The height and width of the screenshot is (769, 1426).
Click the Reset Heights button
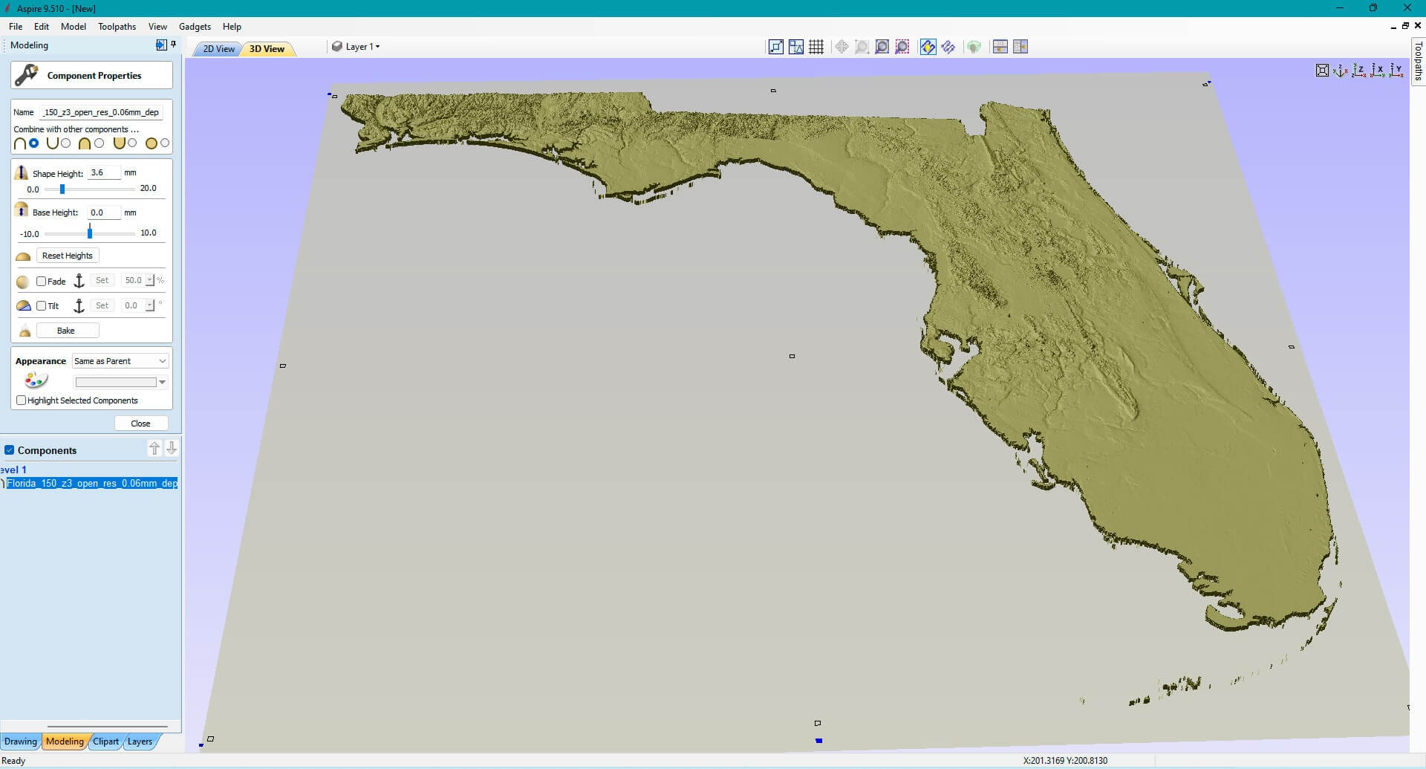tap(68, 256)
